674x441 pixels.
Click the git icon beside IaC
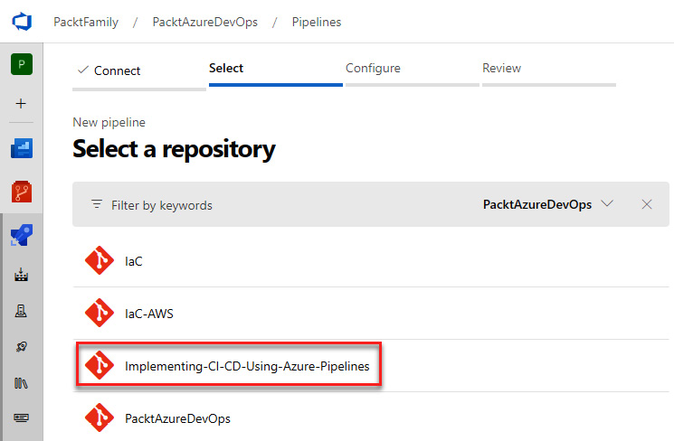[100, 260]
